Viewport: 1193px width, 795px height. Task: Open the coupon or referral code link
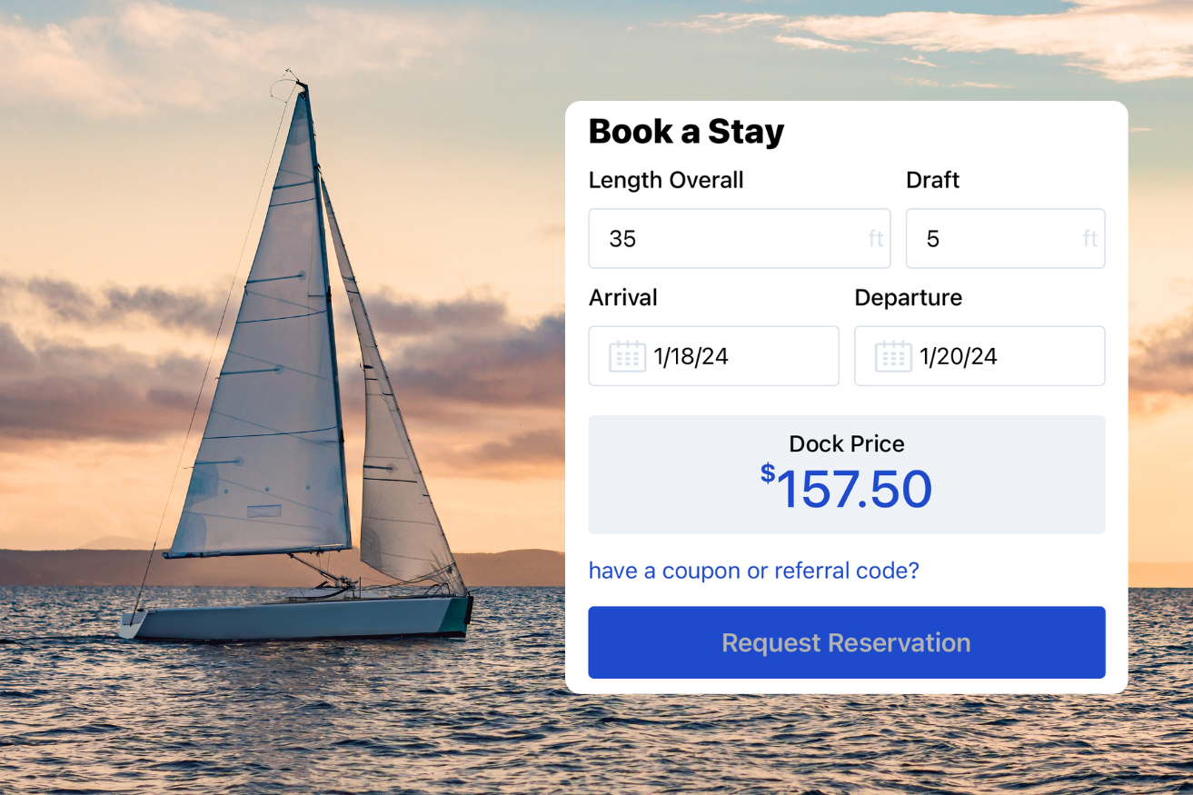753,571
